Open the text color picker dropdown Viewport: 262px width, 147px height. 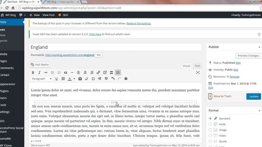75,79
